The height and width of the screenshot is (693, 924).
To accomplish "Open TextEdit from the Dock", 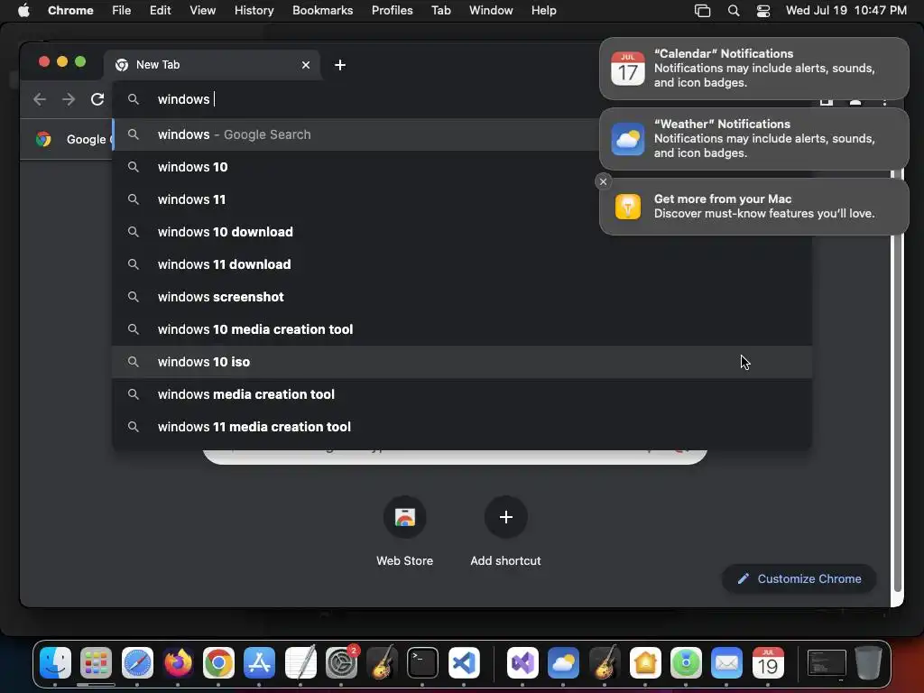I will click(x=300, y=663).
